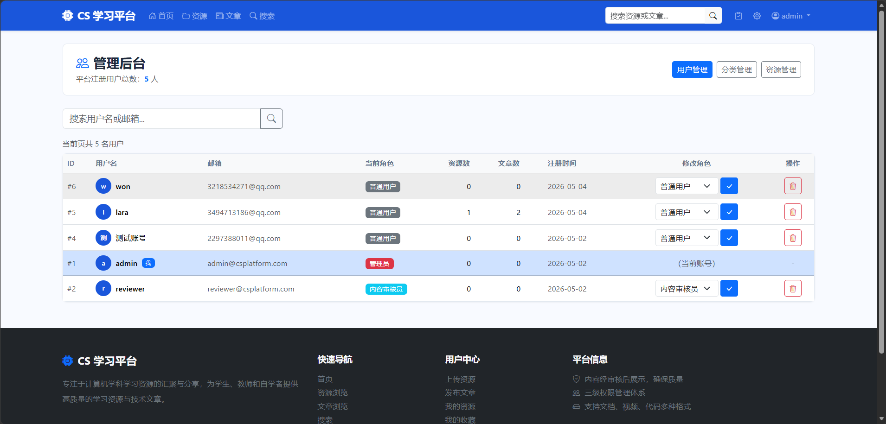Switch to 用户管理 tab
Image resolution: width=886 pixels, height=424 pixels.
click(x=692, y=70)
